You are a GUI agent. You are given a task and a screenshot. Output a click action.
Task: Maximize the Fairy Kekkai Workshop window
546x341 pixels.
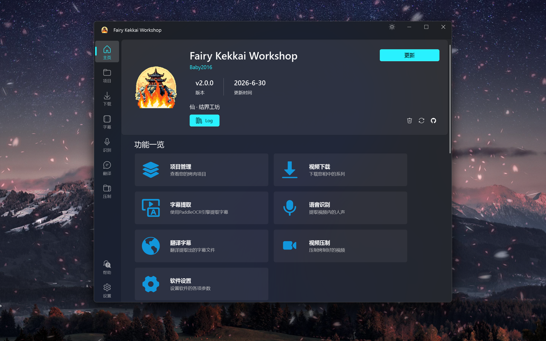point(426,27)
